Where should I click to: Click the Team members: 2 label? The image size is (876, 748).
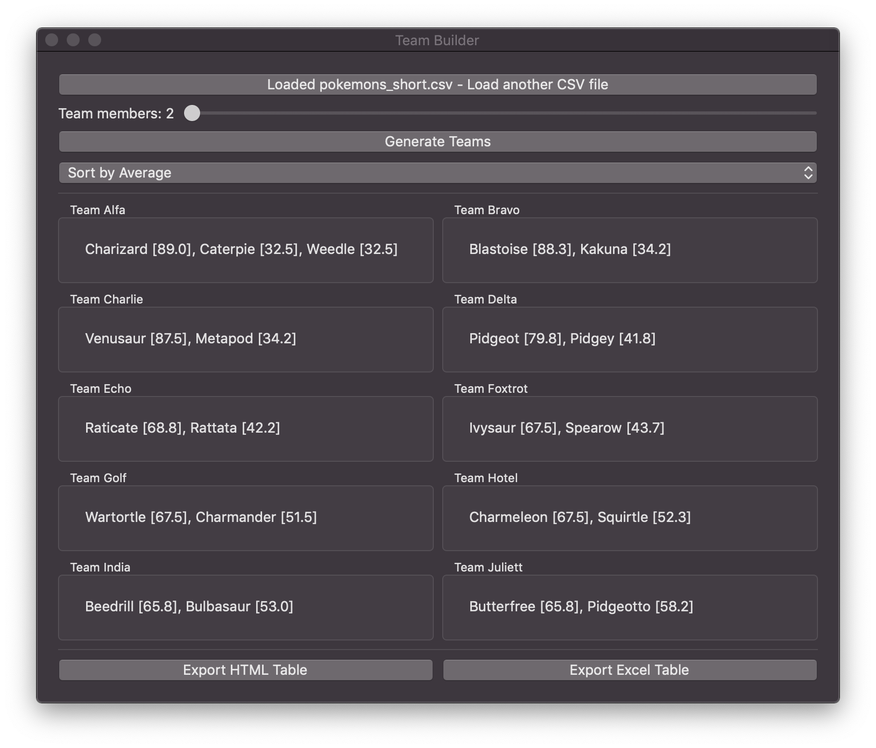pyautogui.click(x=116, y=114)
